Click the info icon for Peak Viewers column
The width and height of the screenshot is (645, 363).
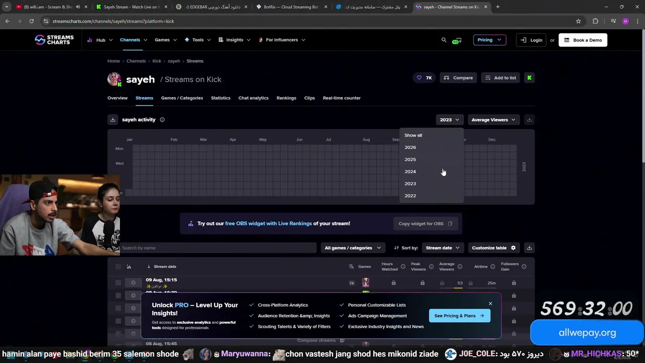431,267
